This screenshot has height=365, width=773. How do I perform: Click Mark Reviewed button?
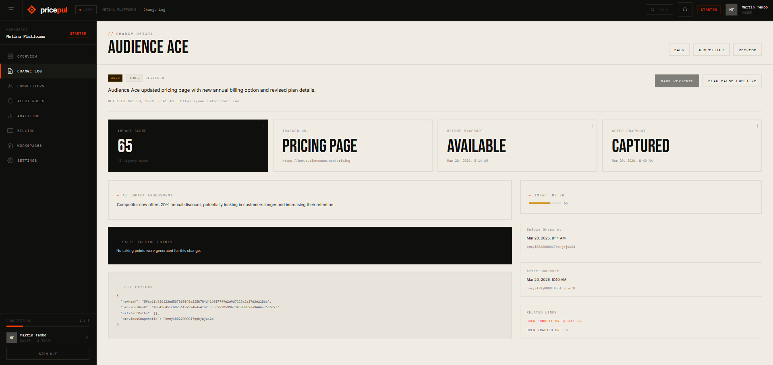click(677, 81)
